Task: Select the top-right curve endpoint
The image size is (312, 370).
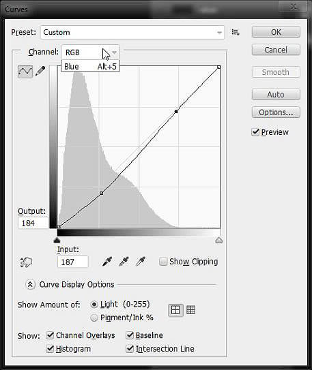Action: coord(219,67)
